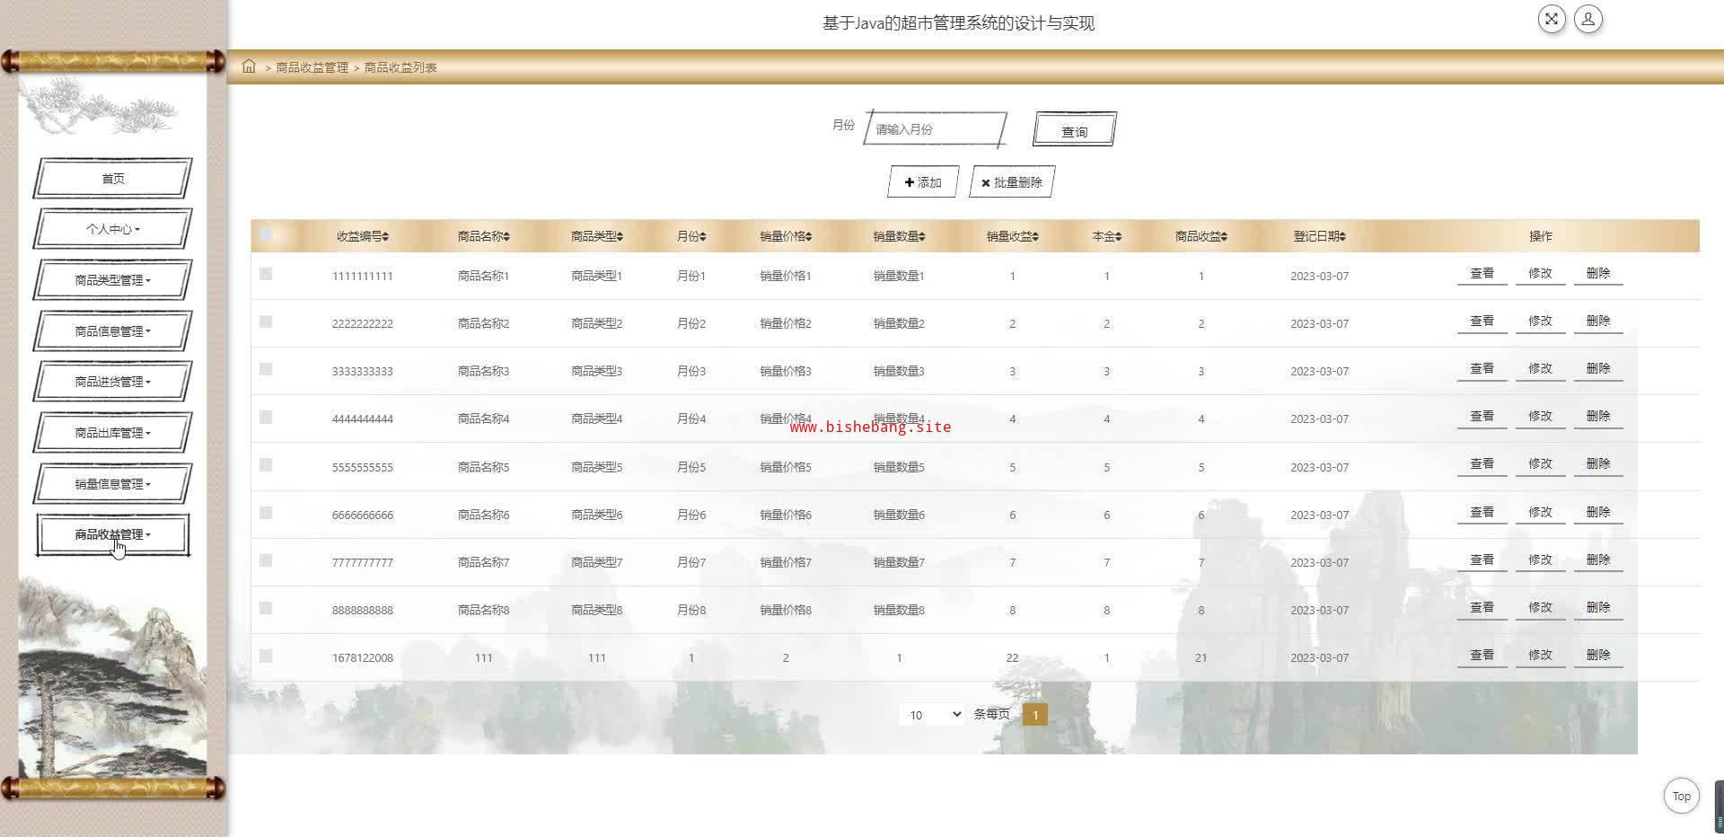Open 销量信息管理 sidebar menu
The width and height of the screenshot is (1724, 837).
(112, 484)
